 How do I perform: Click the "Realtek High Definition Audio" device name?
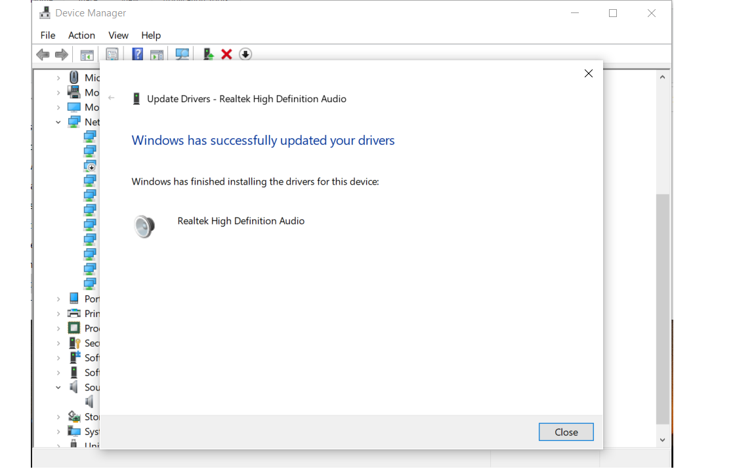click(x=241, y=221)
